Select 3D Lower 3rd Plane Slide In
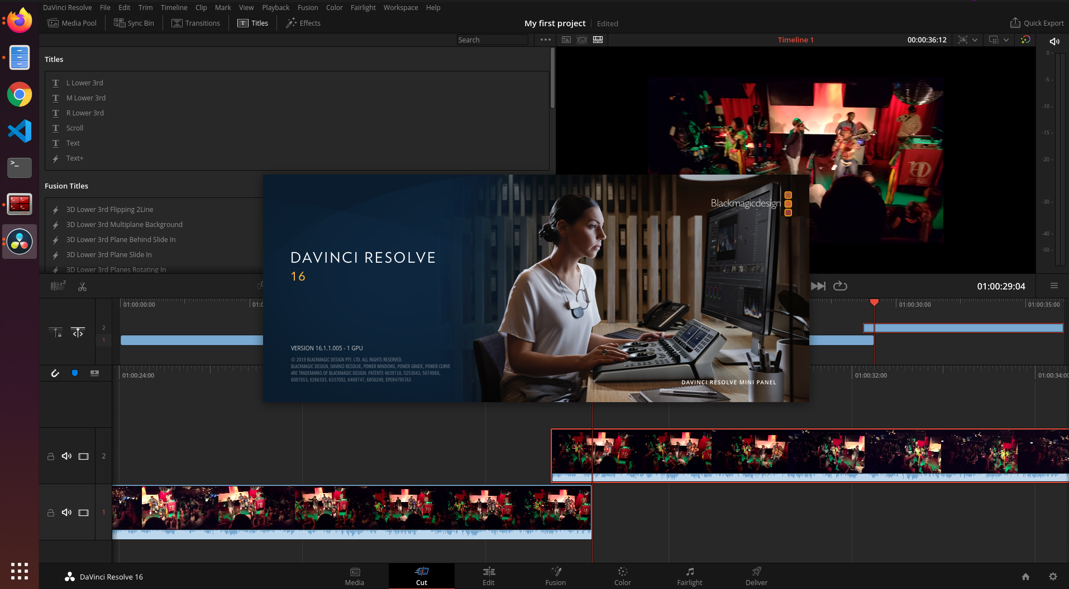The height and width of the screenshot is (589, 1069). point(109,254)
